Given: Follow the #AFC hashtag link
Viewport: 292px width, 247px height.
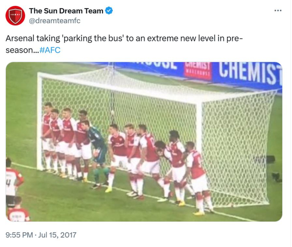Looking at the screenshot, I should [x=50, y=50].
